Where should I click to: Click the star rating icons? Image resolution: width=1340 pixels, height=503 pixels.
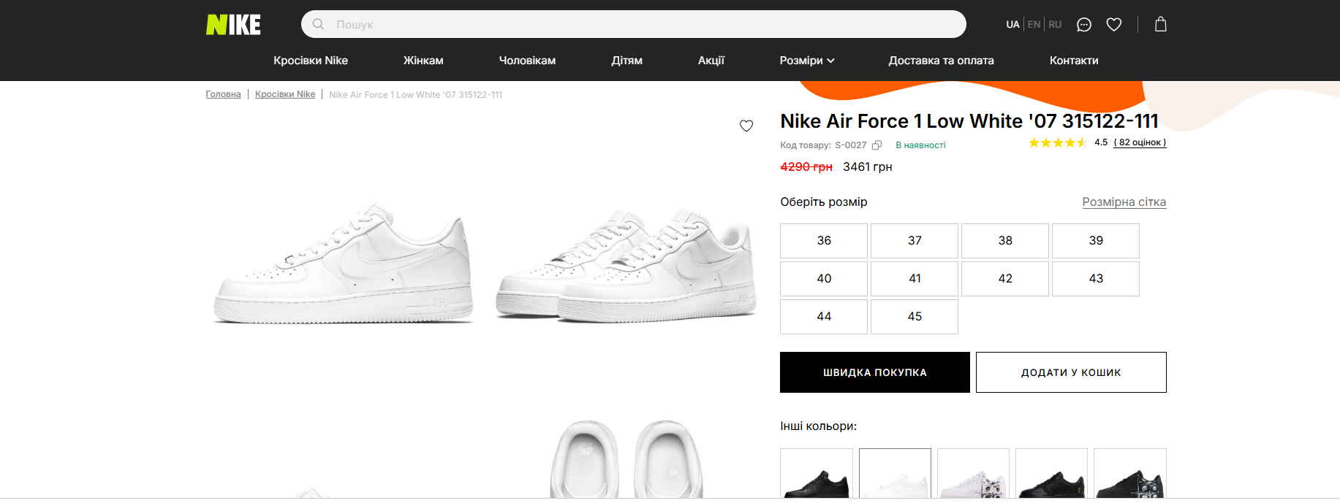click(x=1057, y=142)
